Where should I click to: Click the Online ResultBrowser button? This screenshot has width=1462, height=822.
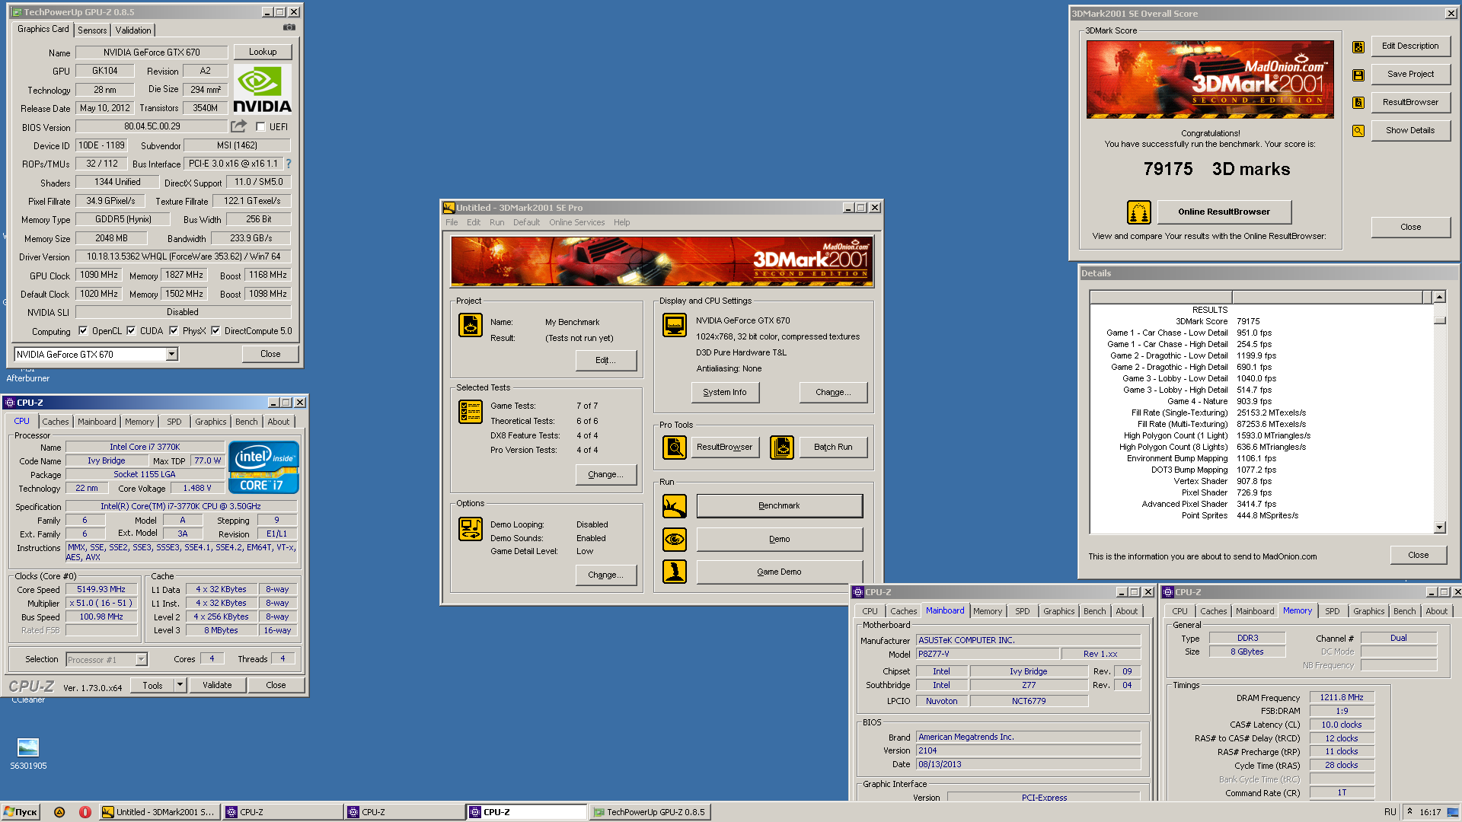1224,212
